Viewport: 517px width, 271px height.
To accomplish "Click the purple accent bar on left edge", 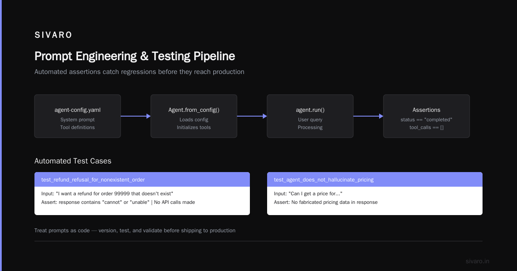I will tap(1, 135).
